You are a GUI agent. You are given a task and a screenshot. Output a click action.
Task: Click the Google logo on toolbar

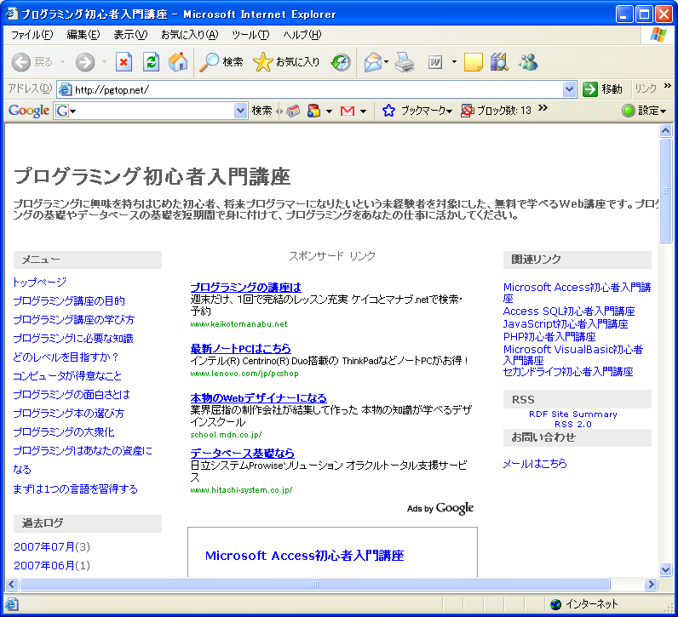(29, 111)
